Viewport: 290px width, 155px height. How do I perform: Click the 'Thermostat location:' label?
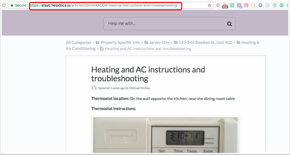(x=110, y=99)
